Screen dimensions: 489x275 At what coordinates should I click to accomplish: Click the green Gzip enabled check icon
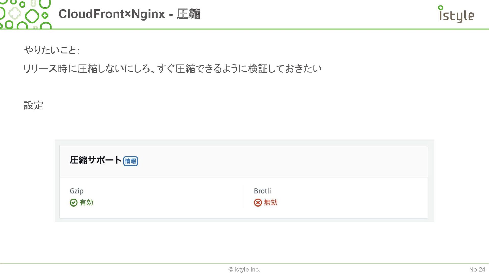pyautogui.click(x=74, y=203)
